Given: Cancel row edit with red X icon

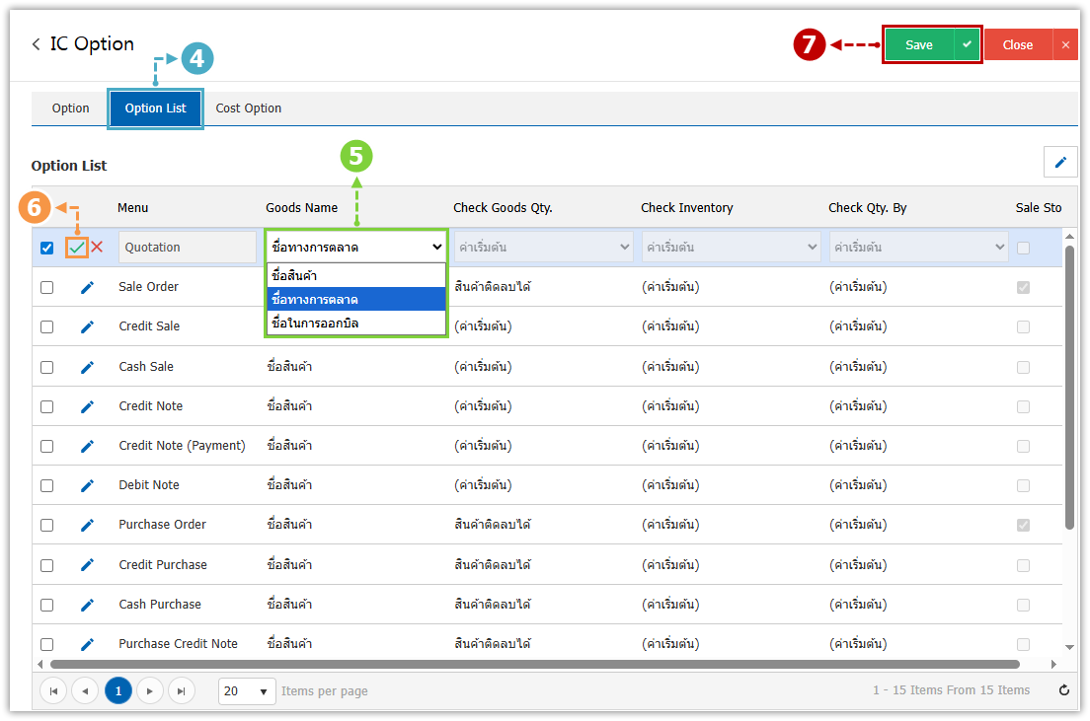Looking at the screenshot, I should pos(97,248).
